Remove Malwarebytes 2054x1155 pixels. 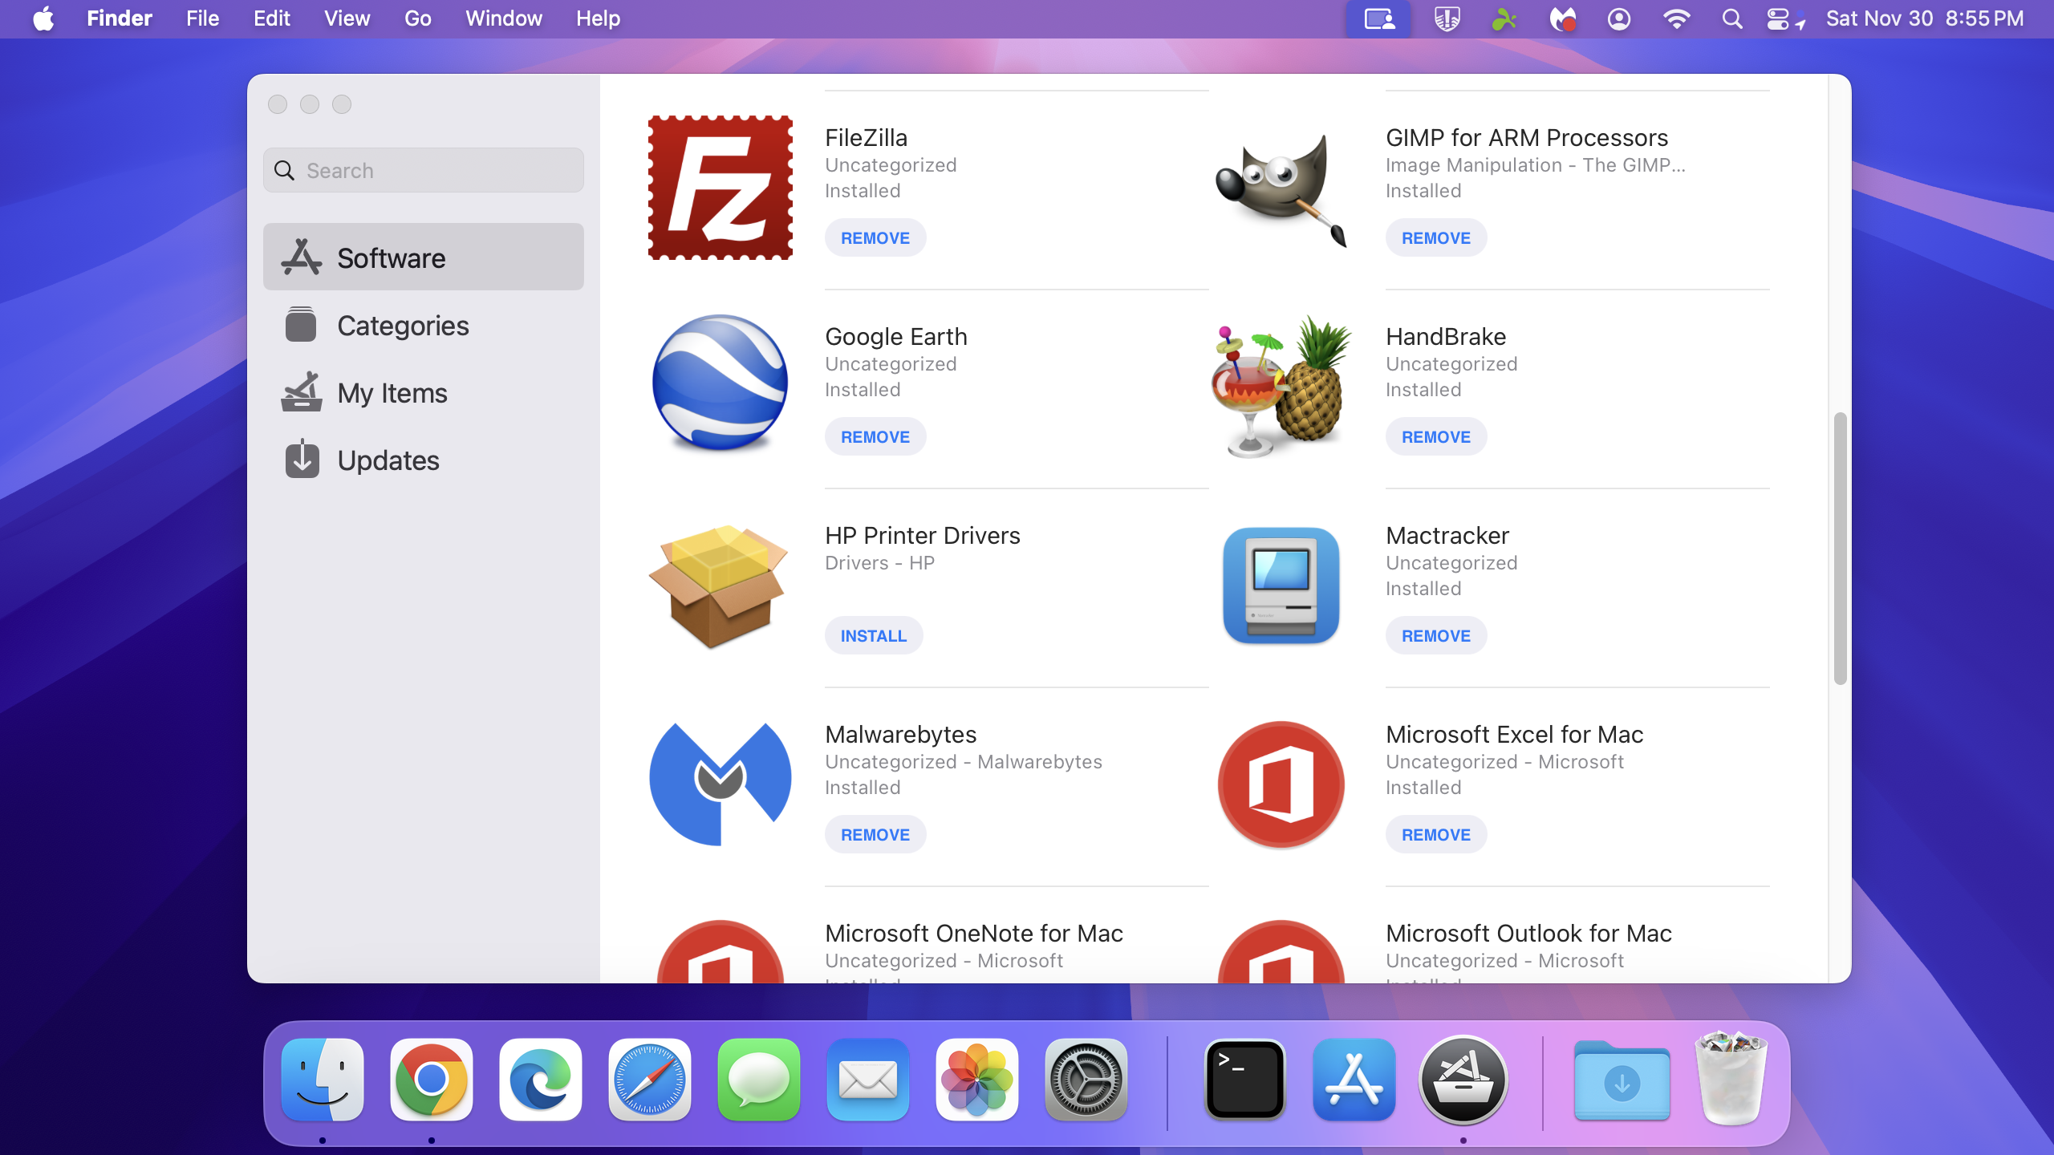click(875, 835)
